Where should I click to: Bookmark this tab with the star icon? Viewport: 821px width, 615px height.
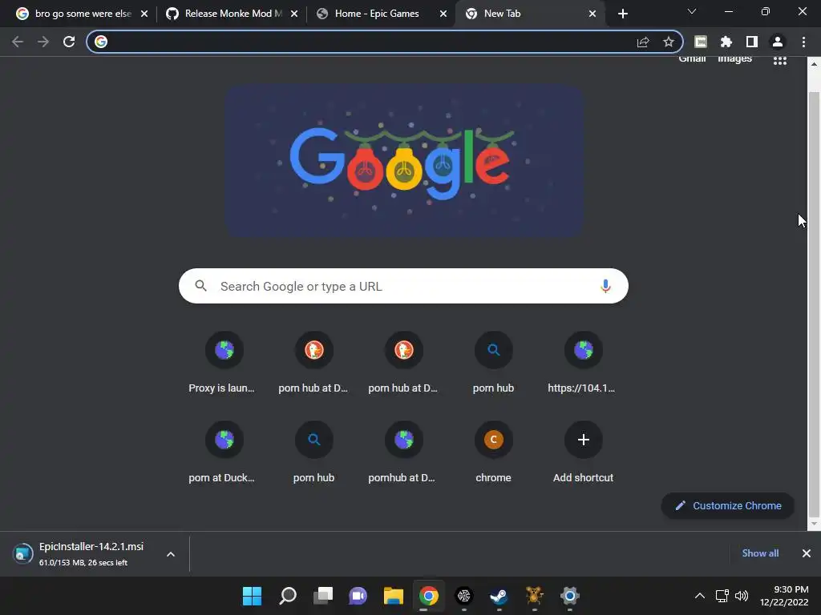[x=669, y=42]
